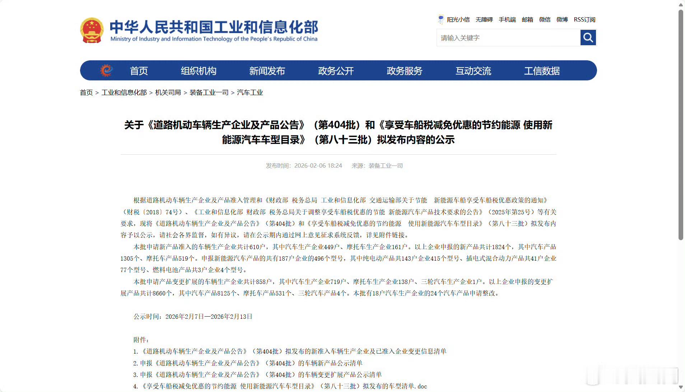Click the 微博 link
Image resolution: width=685 pixels, height=392 pixels.
pyautogui.click(x=562, y=19)
